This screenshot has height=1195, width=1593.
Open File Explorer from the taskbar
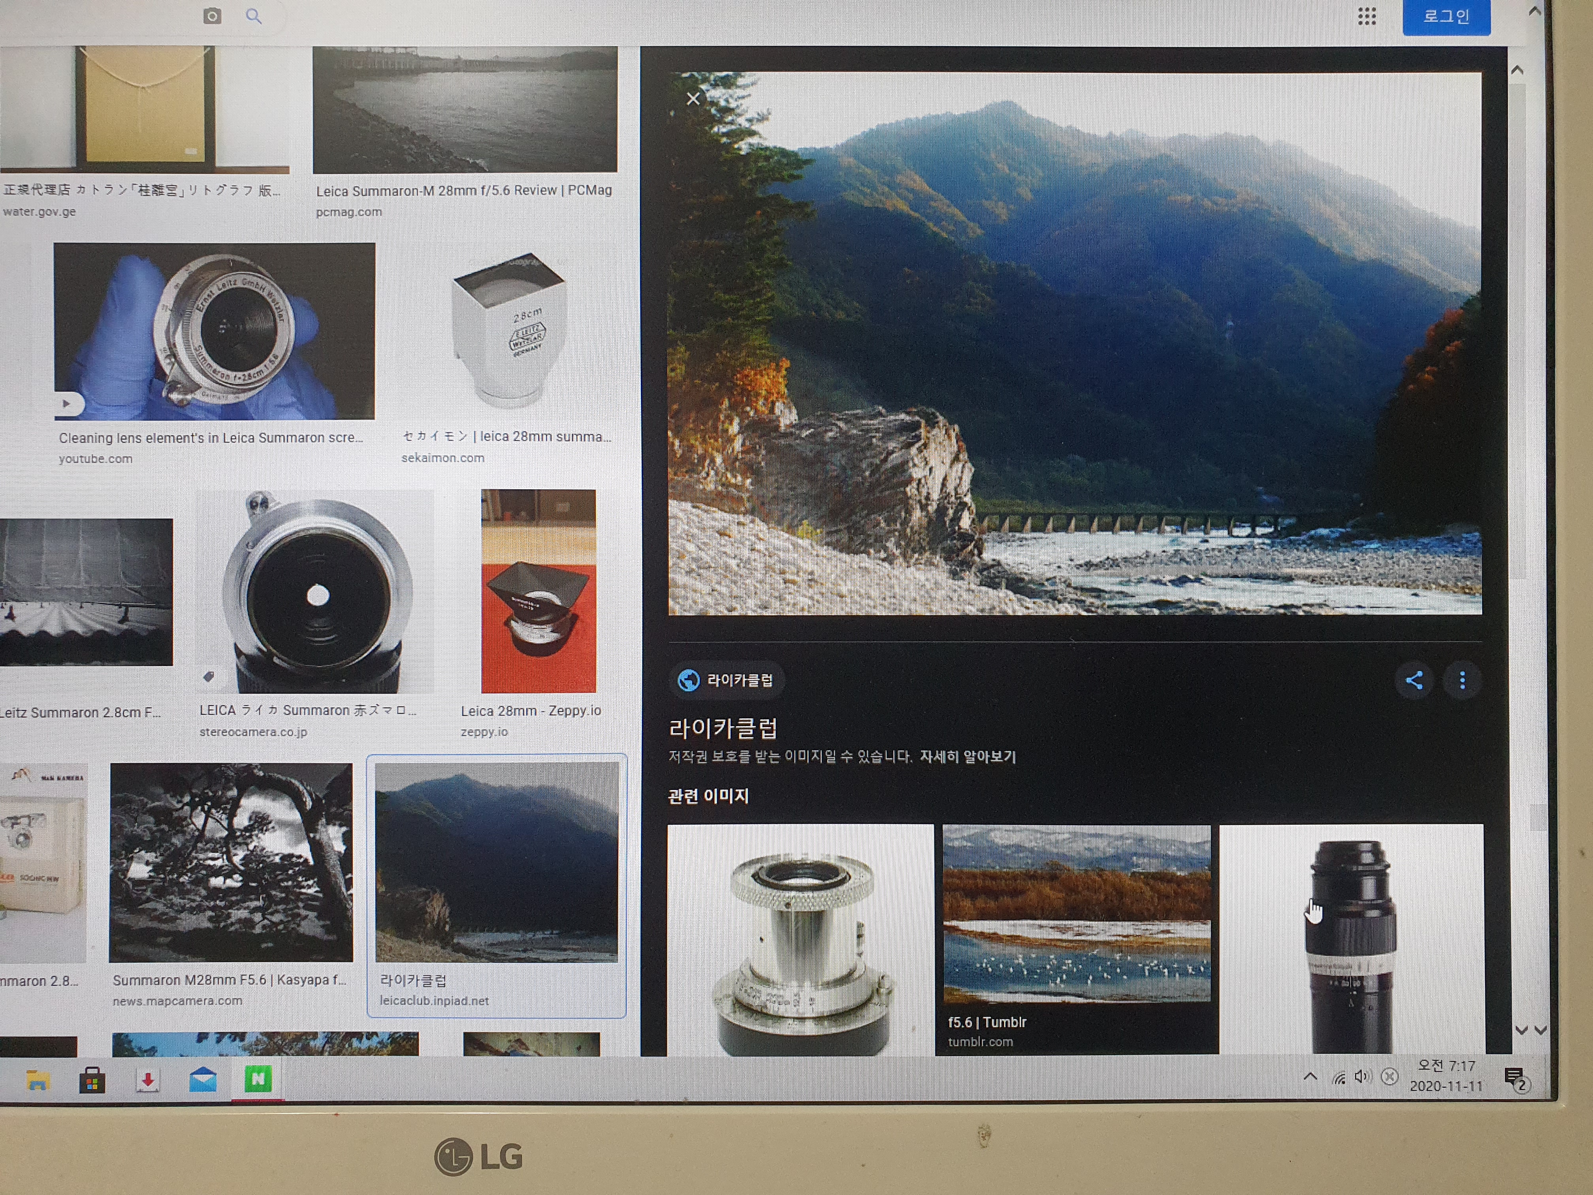[x=38, y=1080]
